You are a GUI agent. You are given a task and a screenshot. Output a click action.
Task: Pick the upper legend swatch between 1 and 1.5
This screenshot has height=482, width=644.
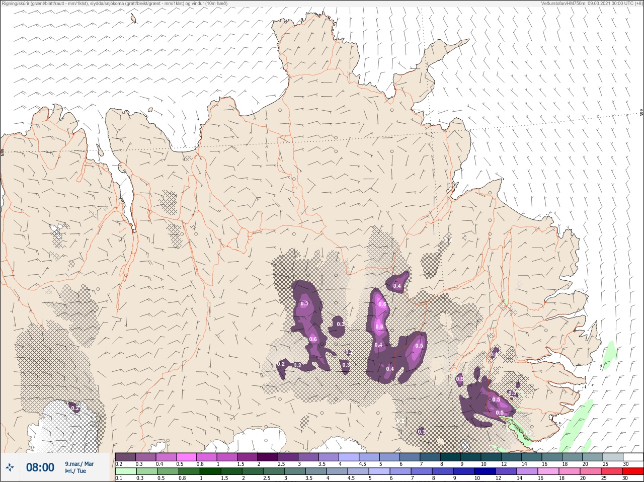pyautogui.click(x=227, y=457)
